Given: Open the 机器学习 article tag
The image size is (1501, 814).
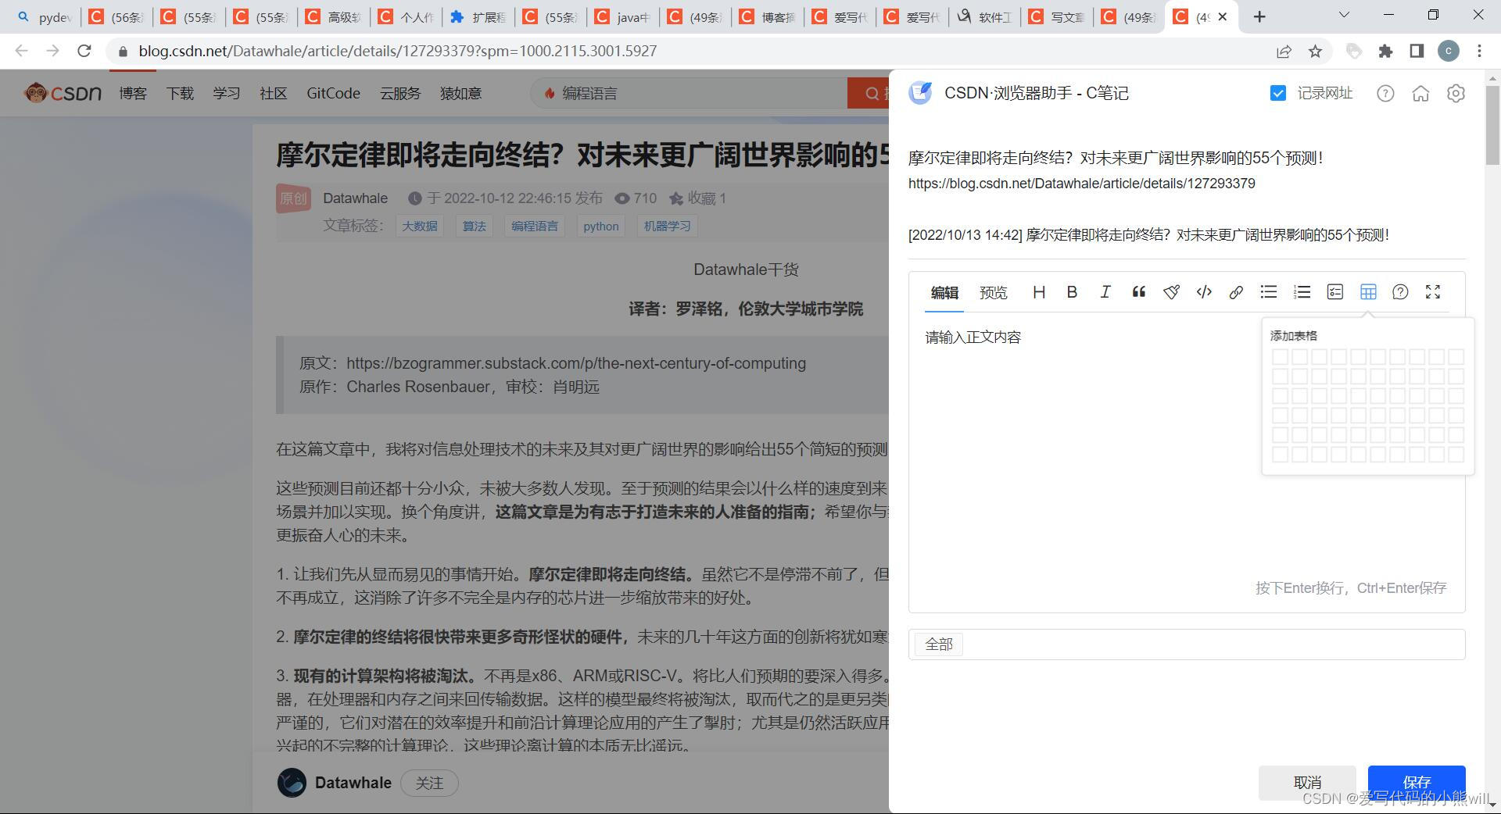Looking at the screenshot, I should (667, 227).
